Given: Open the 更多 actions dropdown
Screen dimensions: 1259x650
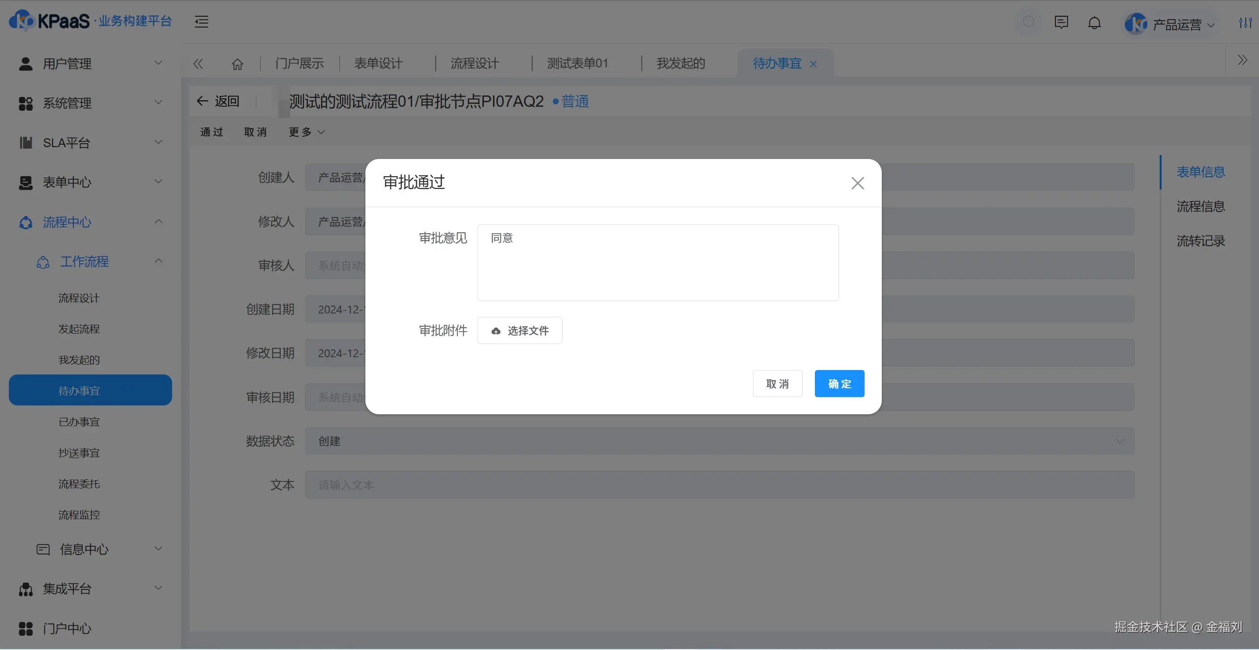Looking at the screenshot, I should (306, 132).
